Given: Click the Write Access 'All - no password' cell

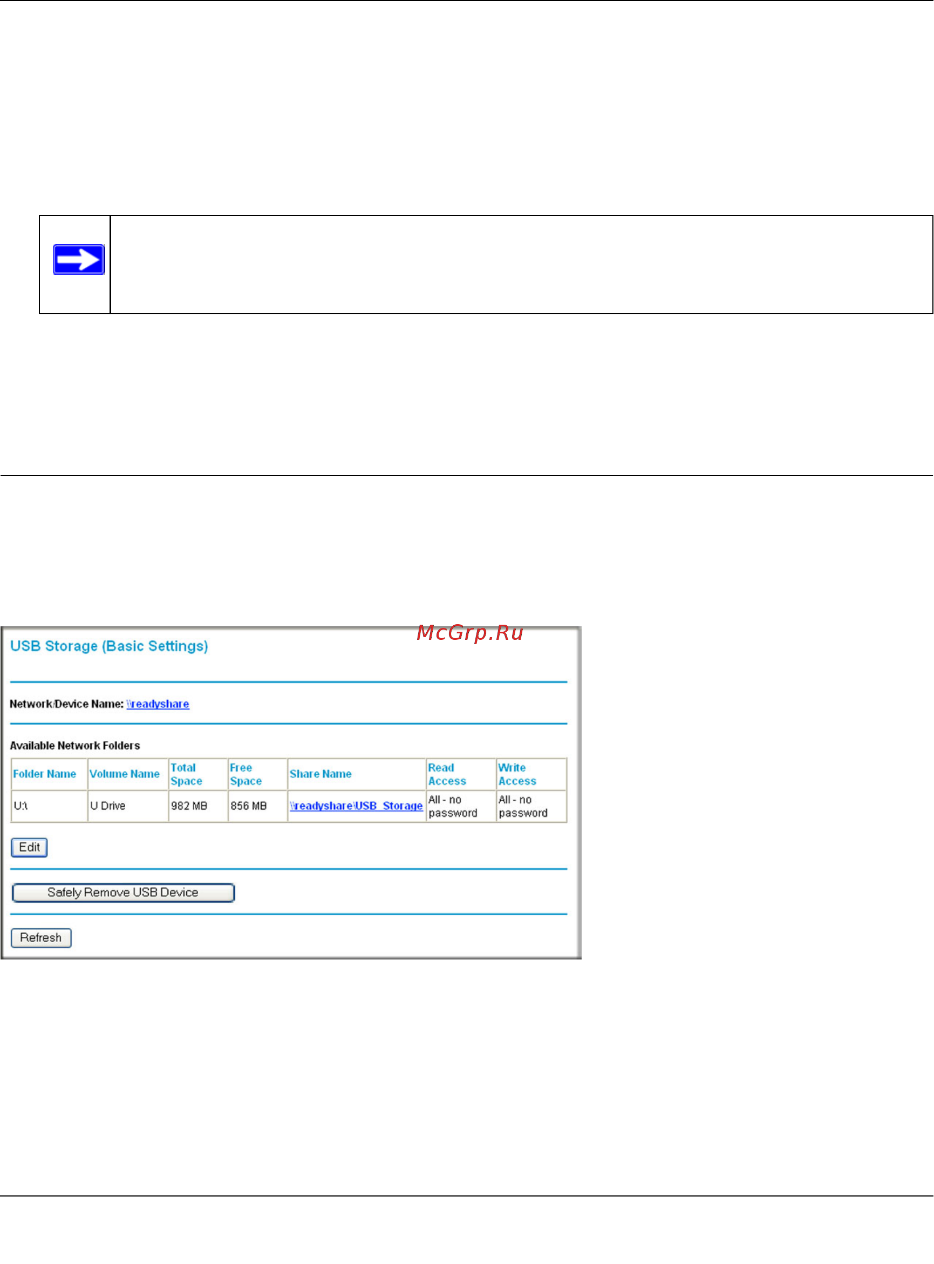Looking at the screenshot, I should coord(531,806).
